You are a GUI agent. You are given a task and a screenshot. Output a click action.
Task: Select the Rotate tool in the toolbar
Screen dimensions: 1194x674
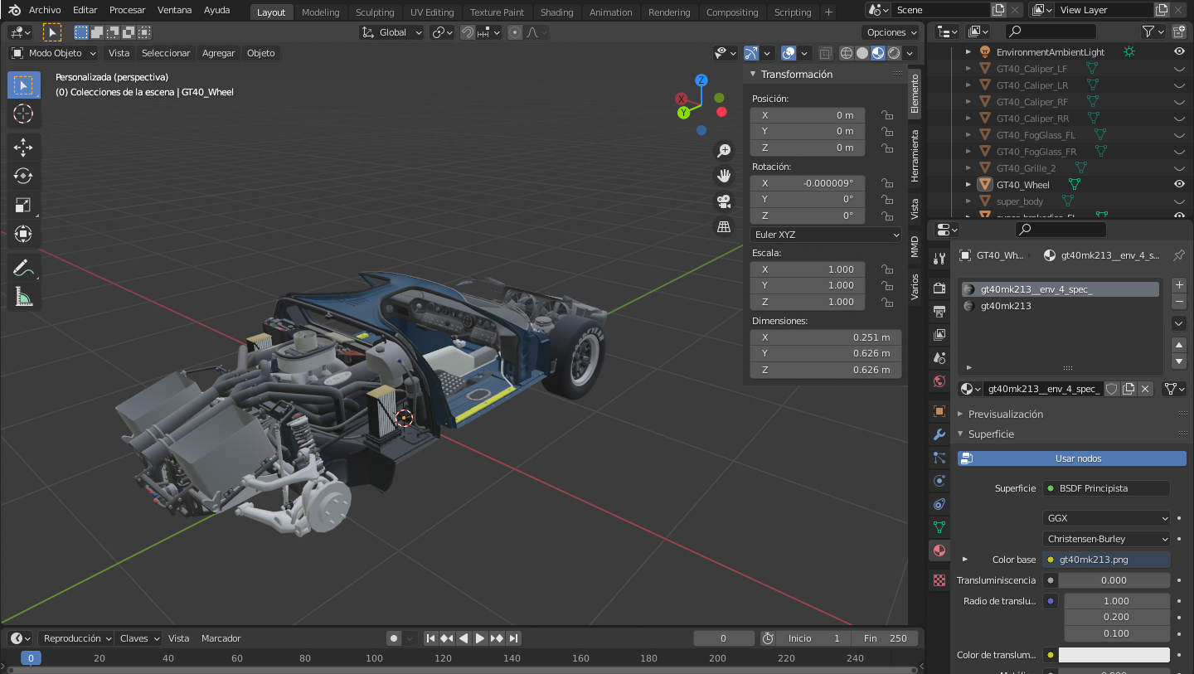coord(23,176)
